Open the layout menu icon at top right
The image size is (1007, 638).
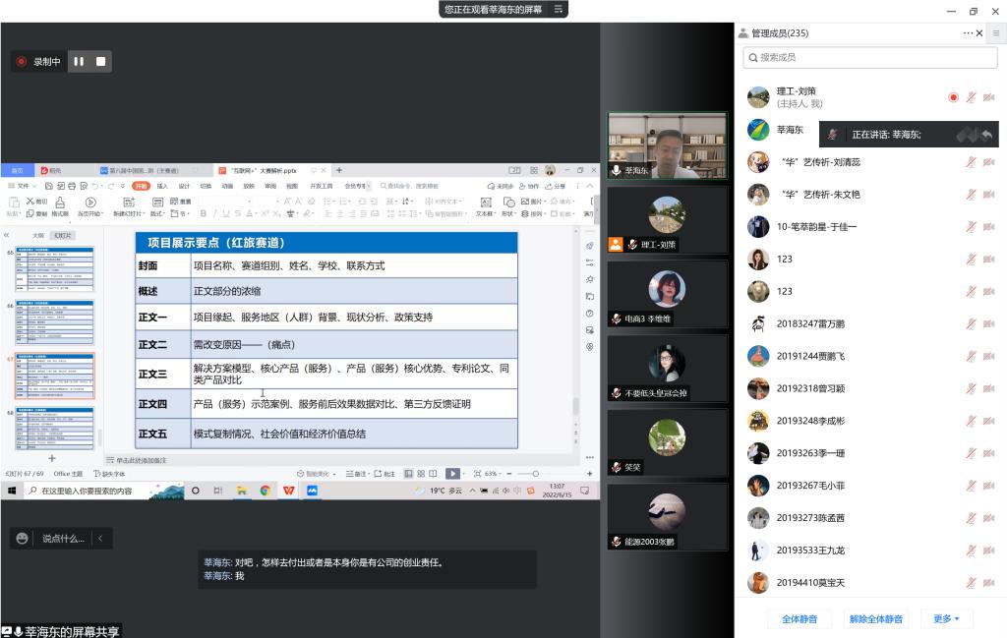tap(996, 33)
